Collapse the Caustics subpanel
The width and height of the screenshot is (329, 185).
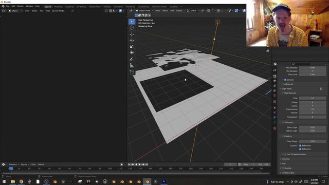pos(283,136)
